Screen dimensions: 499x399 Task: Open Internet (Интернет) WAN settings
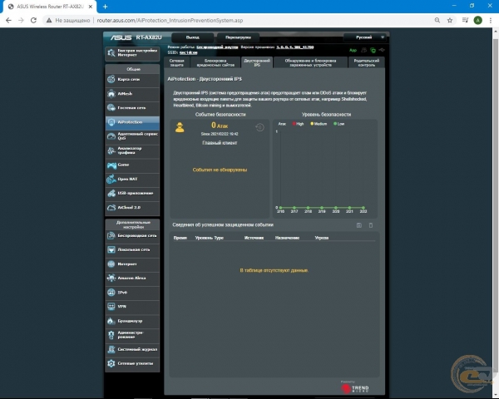click(x=132, y=264)
